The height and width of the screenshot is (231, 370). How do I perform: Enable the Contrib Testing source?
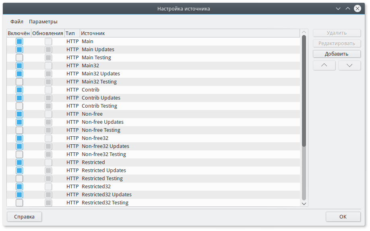(19, 106)
